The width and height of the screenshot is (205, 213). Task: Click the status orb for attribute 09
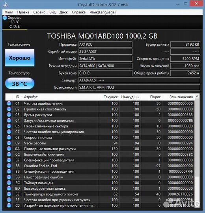9,143
